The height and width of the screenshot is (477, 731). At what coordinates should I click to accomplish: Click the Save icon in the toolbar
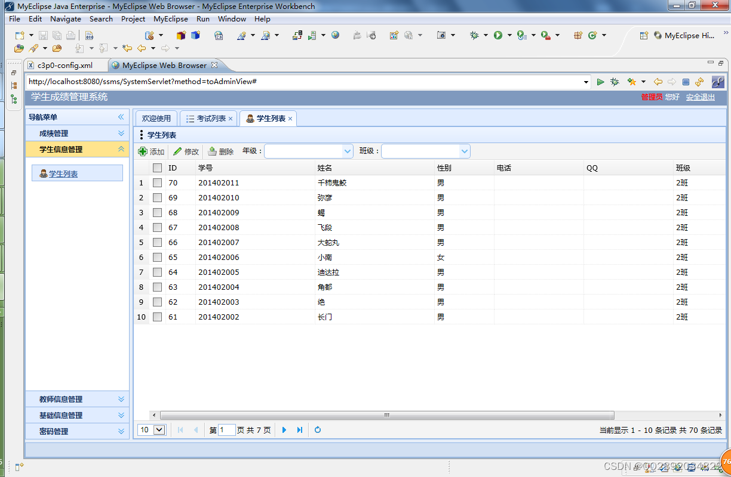click(x=44, y=36)
